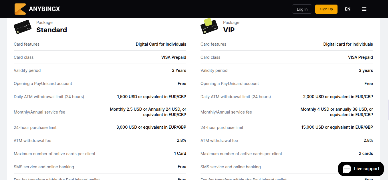389x180 pixels.
Task: Click the Standard '1 Card' maximum value
Action: [180, 153]
